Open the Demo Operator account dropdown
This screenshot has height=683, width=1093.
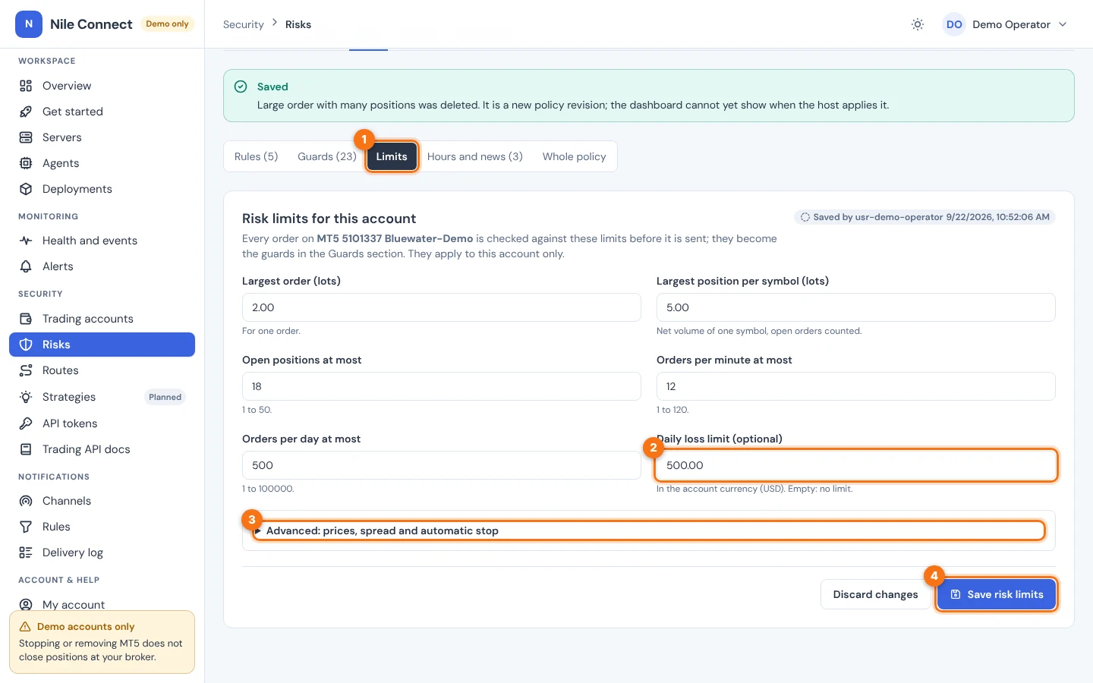[1005, 24]
